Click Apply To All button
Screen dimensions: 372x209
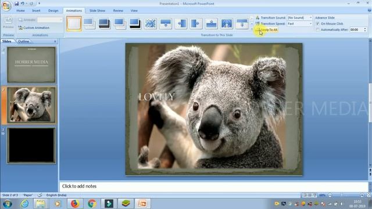tap(267, 30)
